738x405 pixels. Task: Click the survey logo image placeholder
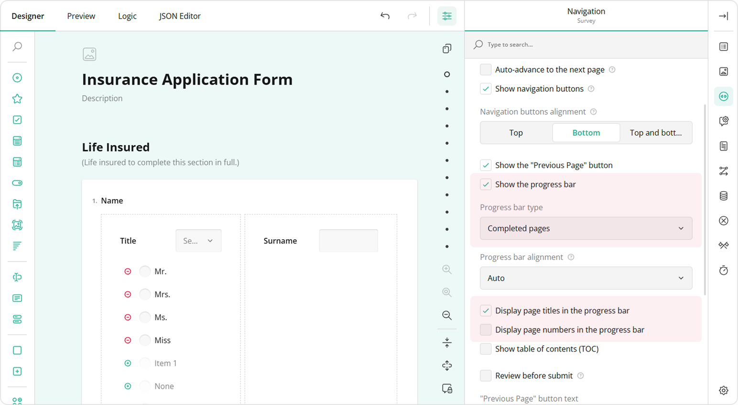89,54
